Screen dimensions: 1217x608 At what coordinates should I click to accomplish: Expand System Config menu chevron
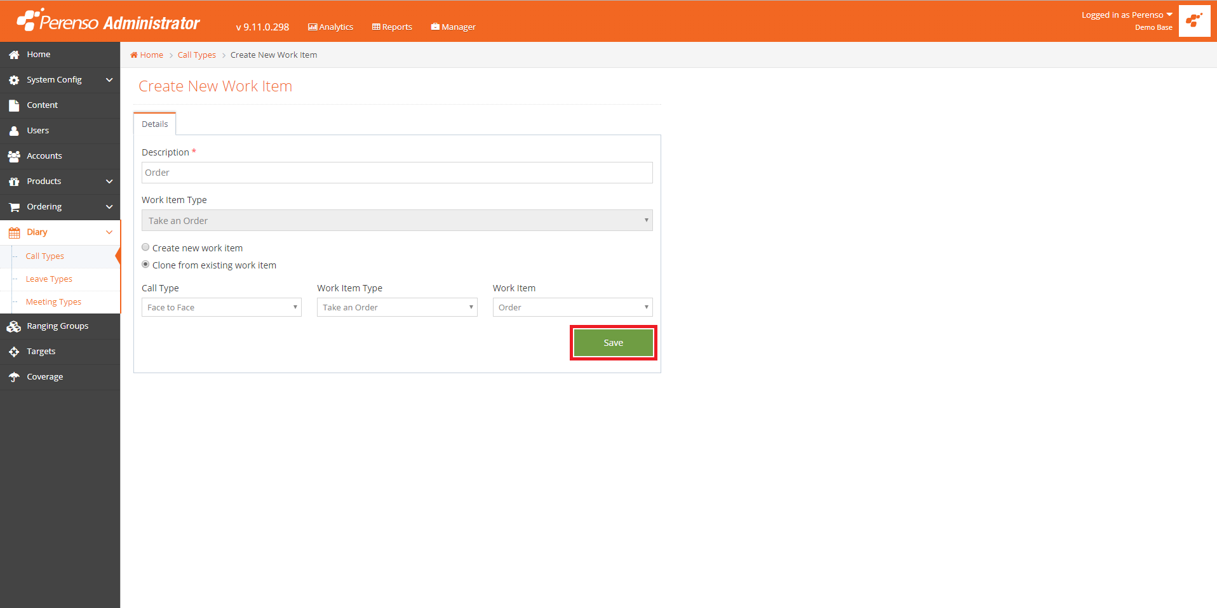tap(109, 80)
